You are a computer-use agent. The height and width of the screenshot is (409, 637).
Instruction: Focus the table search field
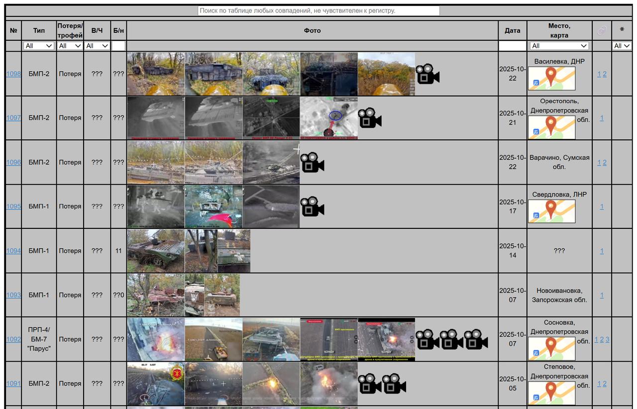319,10
